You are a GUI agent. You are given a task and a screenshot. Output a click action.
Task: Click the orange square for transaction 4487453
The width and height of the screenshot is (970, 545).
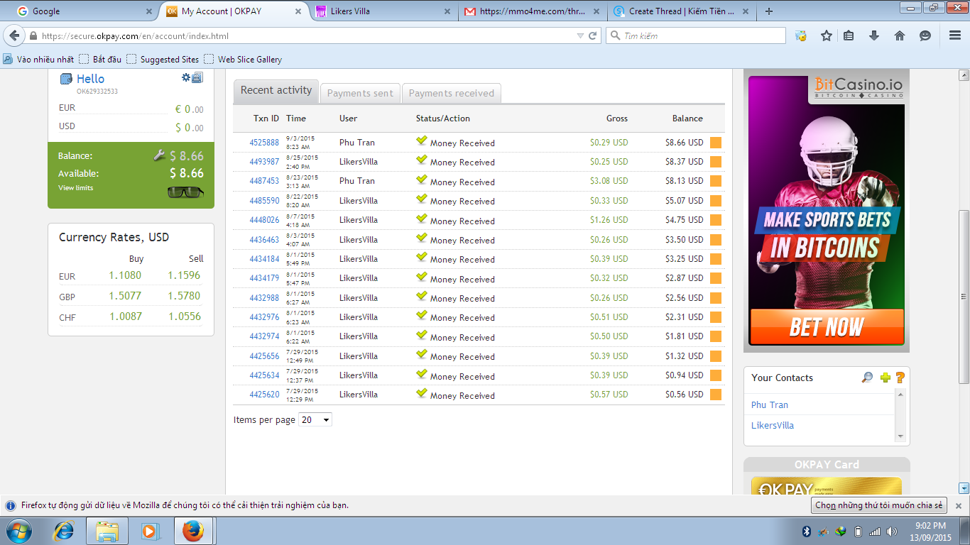click(x=716, y=181)
